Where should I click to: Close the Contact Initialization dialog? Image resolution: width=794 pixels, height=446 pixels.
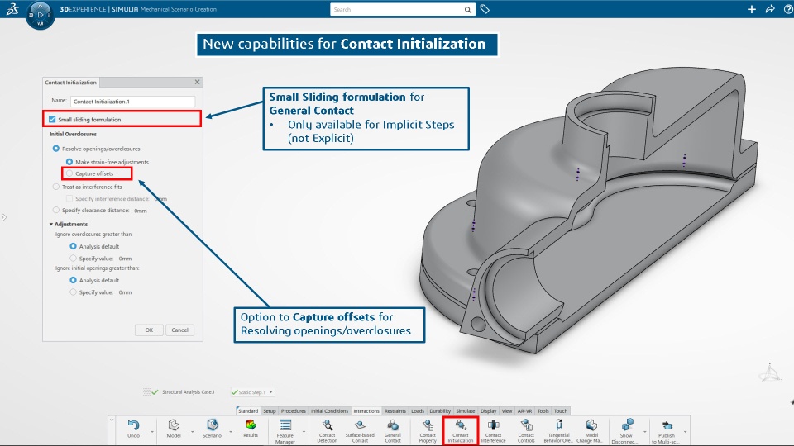tap(198, 82)
